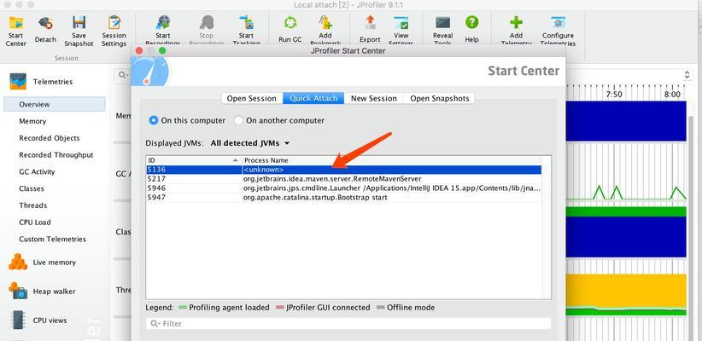Switch to the Open Session tab
Viewport: 702px width, 341px height.
(252, 98)
